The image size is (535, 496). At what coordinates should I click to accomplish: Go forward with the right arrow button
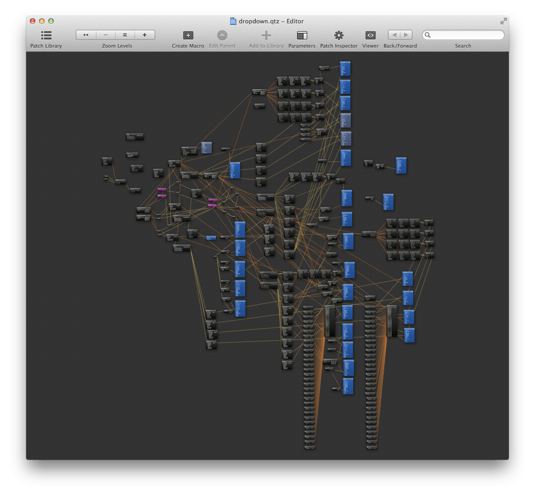point(406,35)
